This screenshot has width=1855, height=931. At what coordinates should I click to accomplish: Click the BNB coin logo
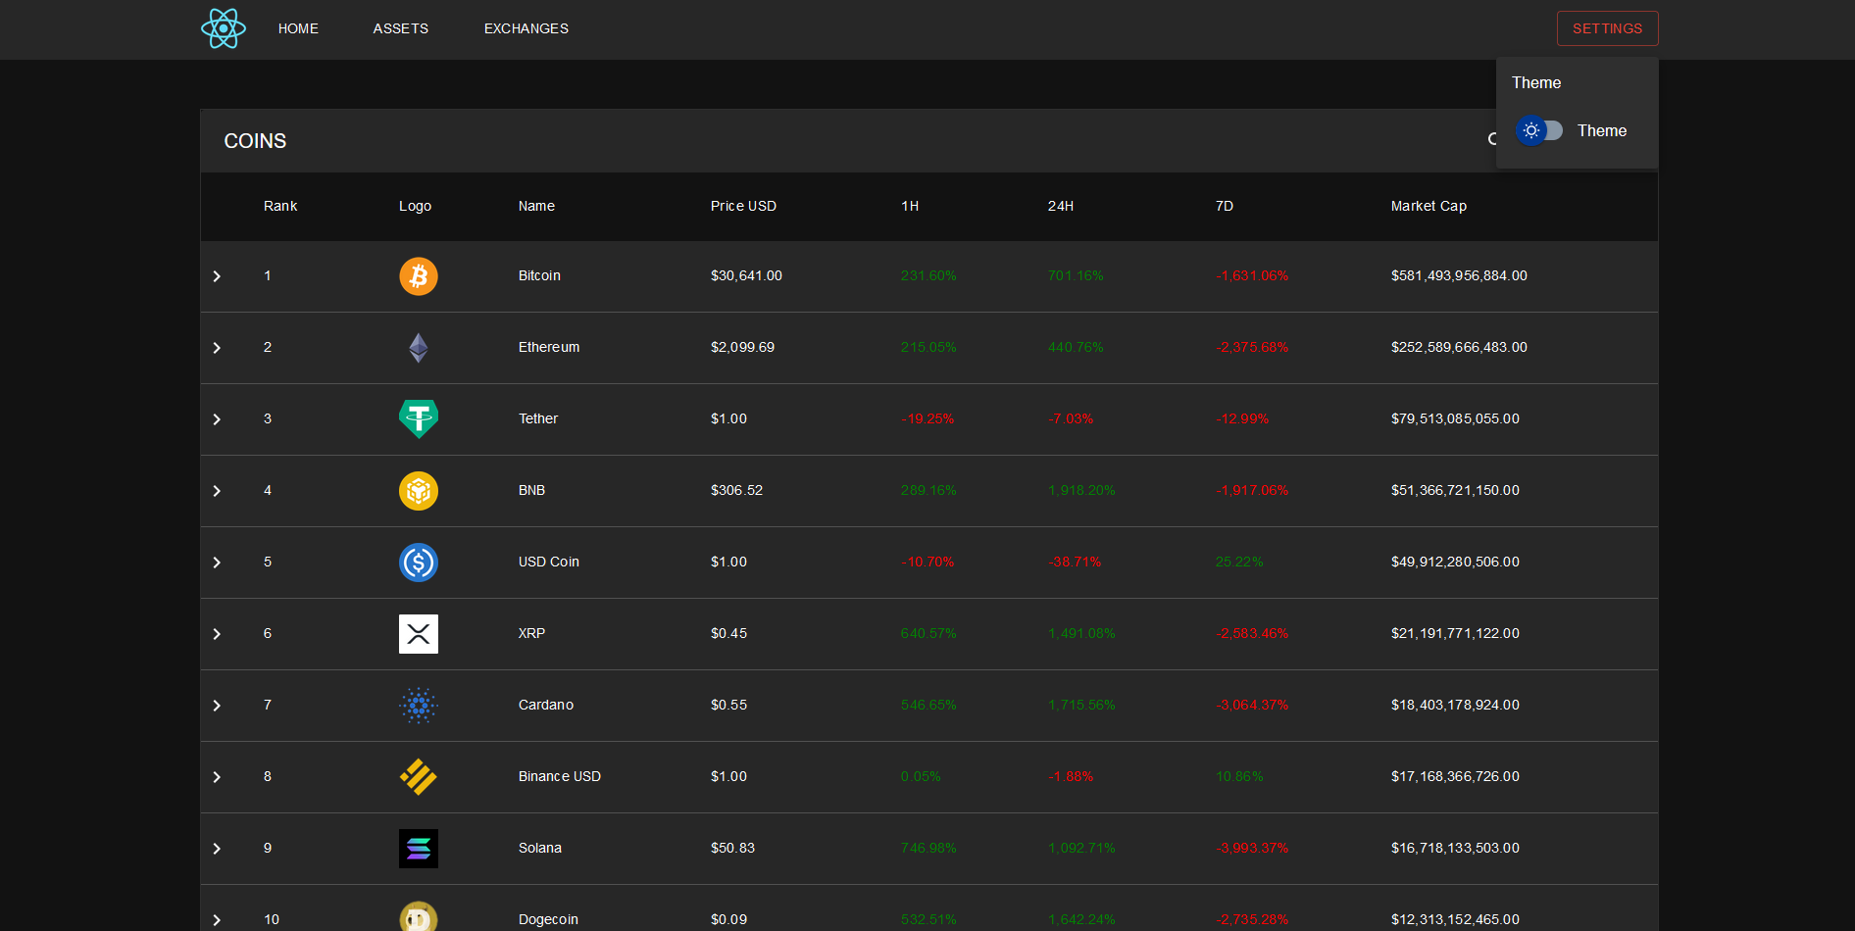(419, 491)
